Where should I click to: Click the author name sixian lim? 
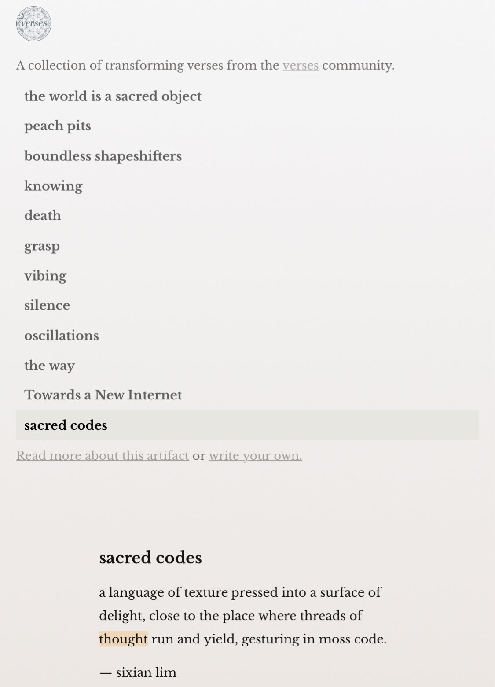coord(146,672)
